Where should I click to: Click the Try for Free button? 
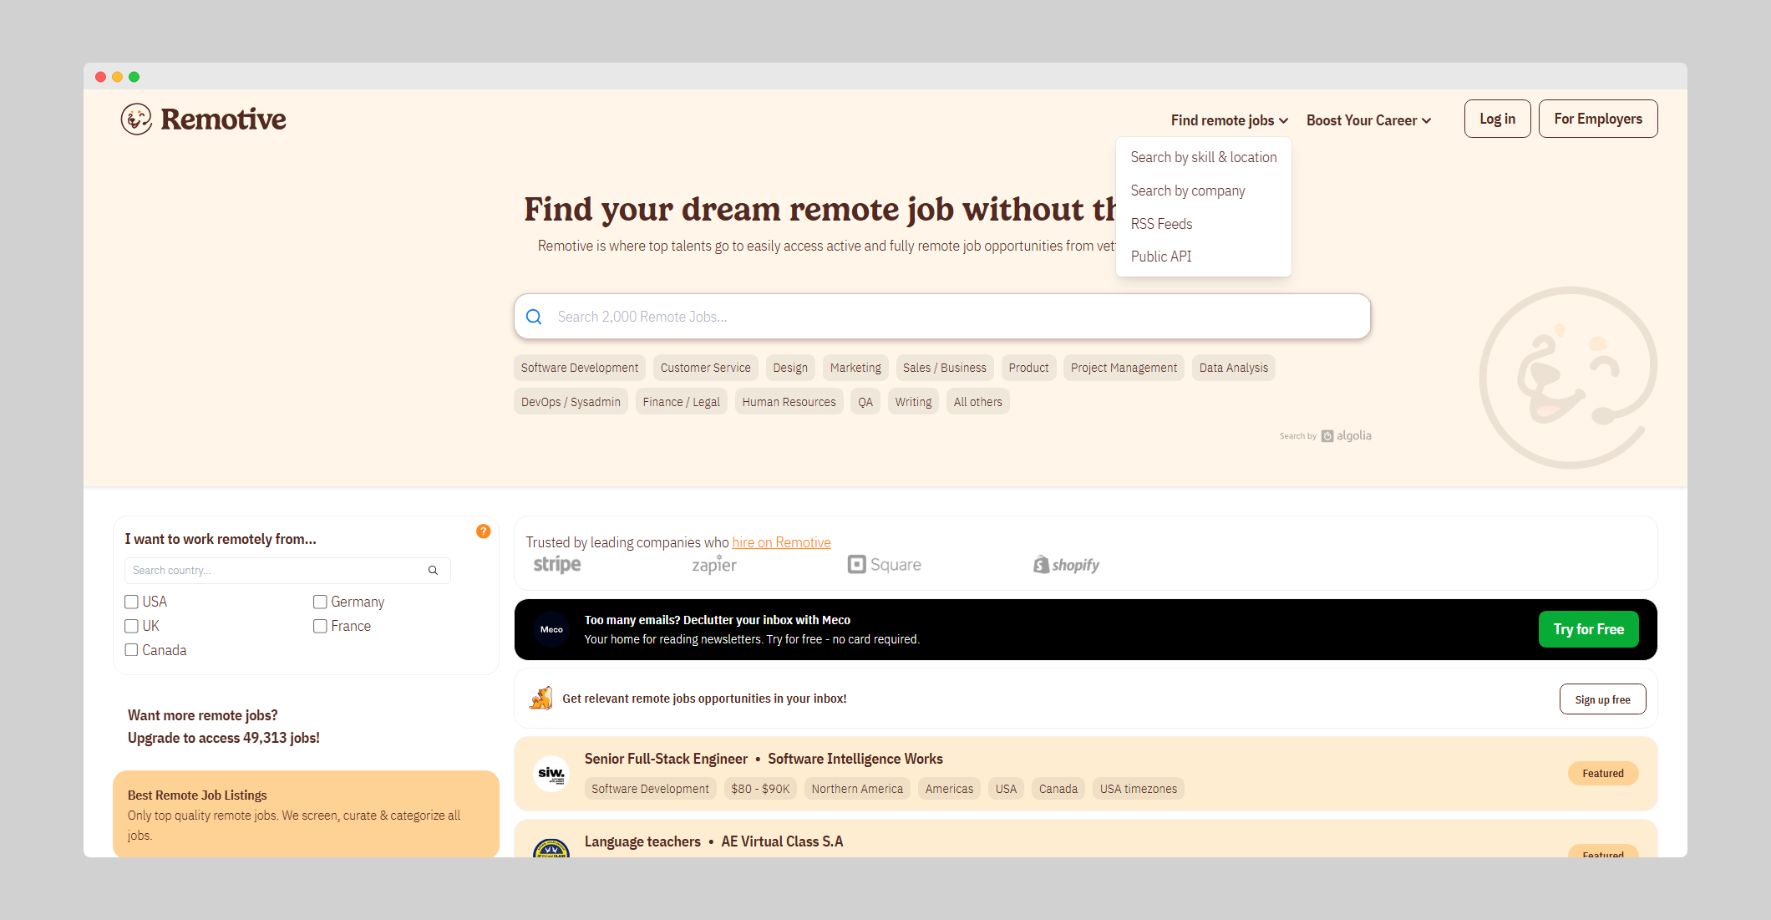(1589, 629)
